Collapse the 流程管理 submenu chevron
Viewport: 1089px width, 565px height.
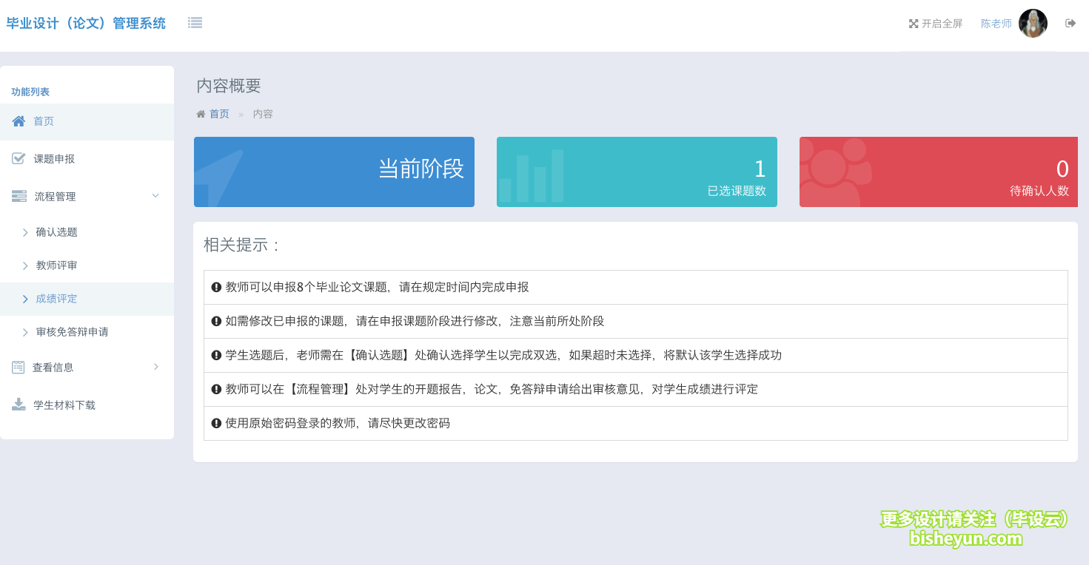(155, 195)
